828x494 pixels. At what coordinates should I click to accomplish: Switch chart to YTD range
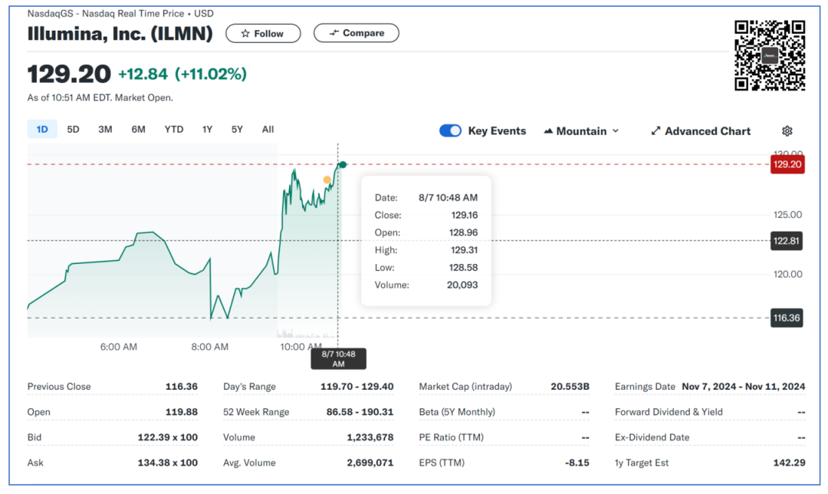tap(174, 130)
